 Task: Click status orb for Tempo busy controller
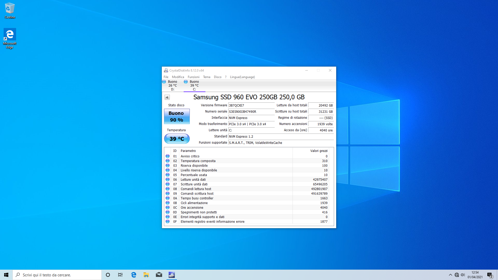[168, 198]
